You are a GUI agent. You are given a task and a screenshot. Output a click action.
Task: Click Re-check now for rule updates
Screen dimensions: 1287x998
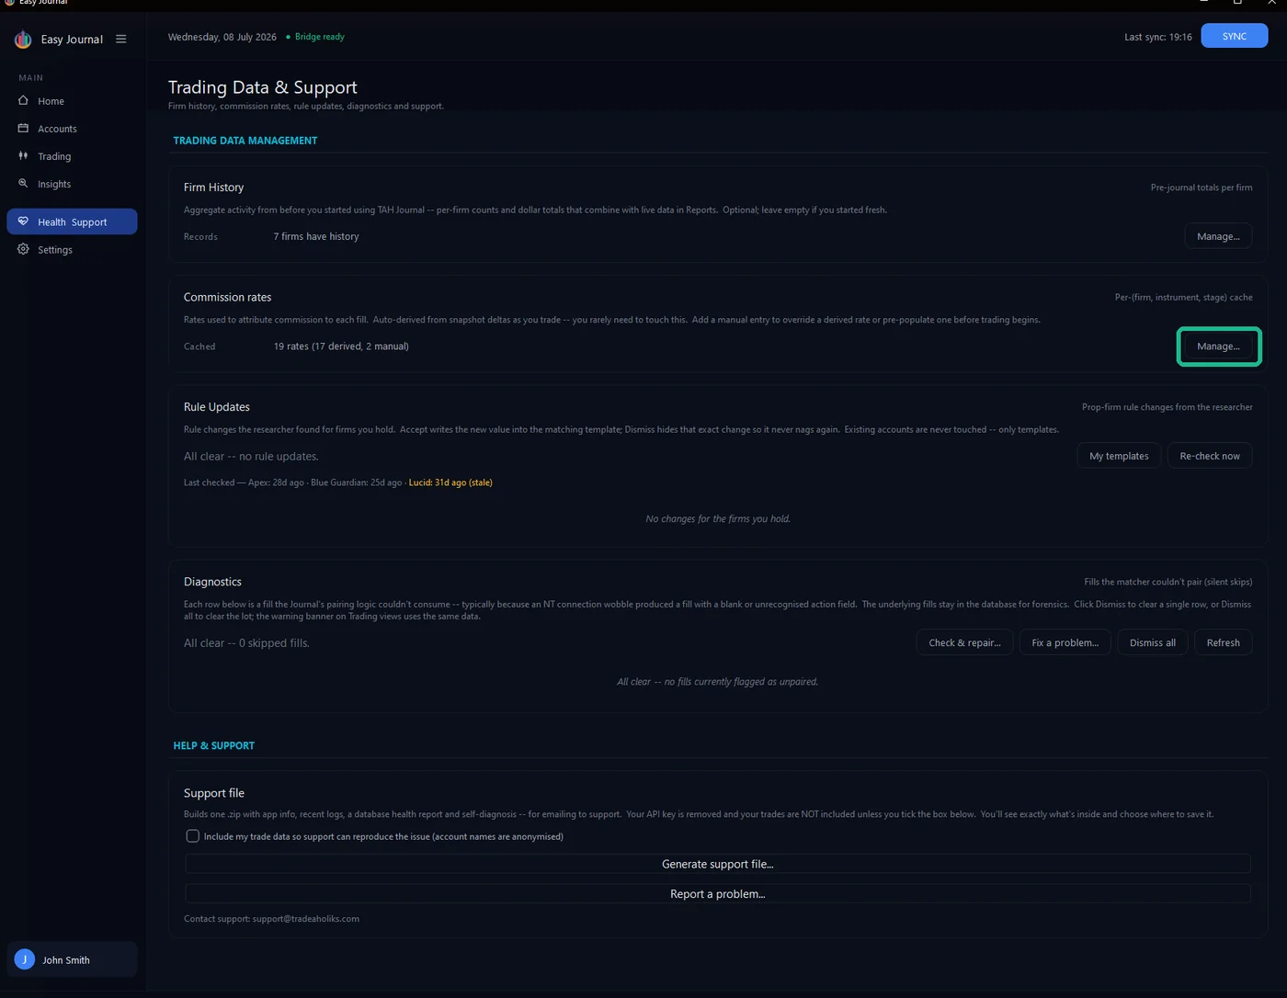point(1210,456)
